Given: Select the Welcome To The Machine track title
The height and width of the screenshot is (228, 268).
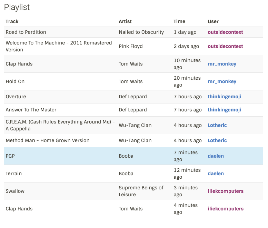Looking at the screenshot, I should click(x=59, y=46).
